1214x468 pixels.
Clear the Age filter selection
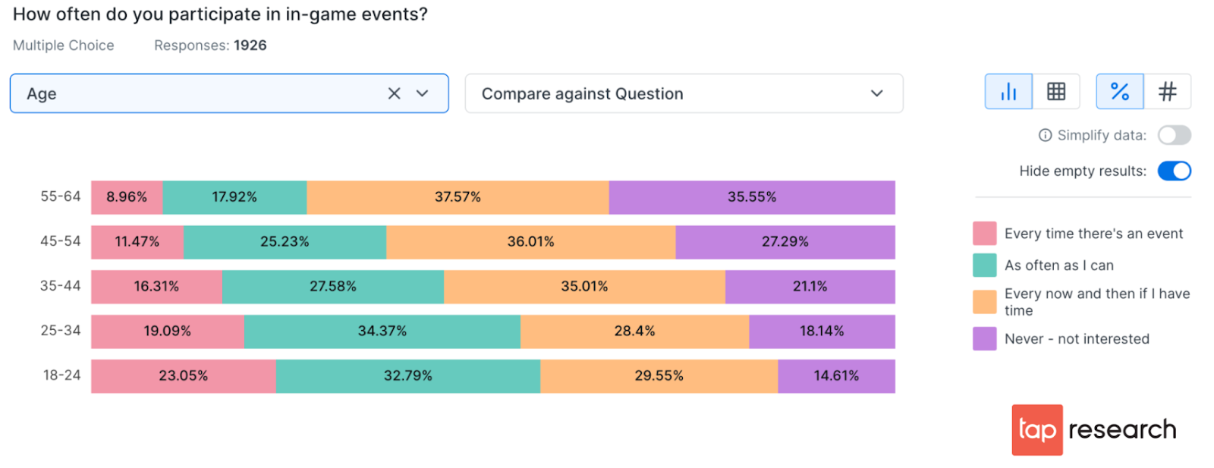[394, 93]
